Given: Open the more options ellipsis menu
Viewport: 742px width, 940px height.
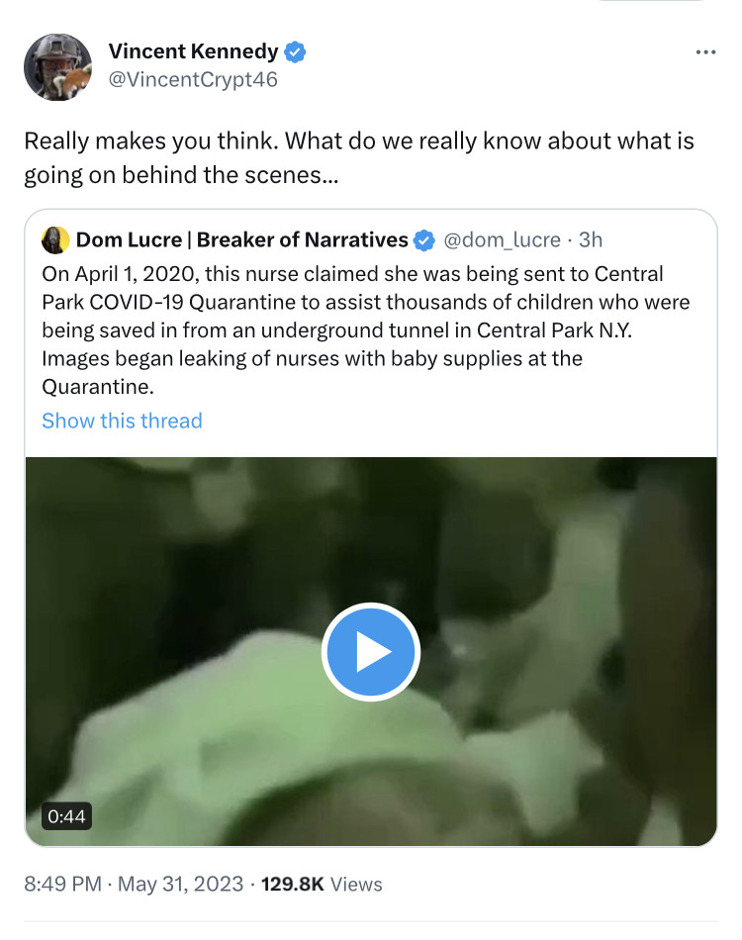Looking at the screenshot, I should pos(704,52).
